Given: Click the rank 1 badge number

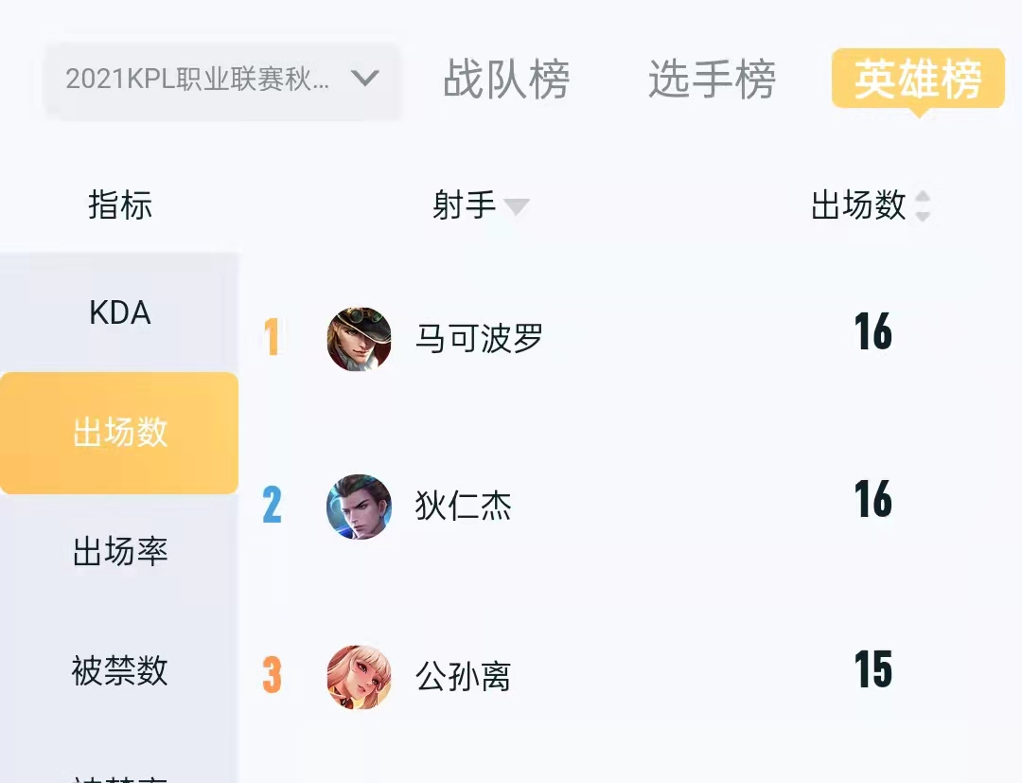Looking at the screenshot, I should coord(272,337).
